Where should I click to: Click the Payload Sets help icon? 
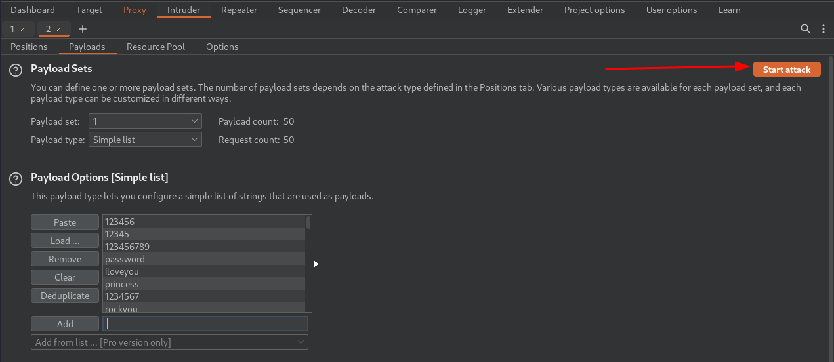coord(16,70)
